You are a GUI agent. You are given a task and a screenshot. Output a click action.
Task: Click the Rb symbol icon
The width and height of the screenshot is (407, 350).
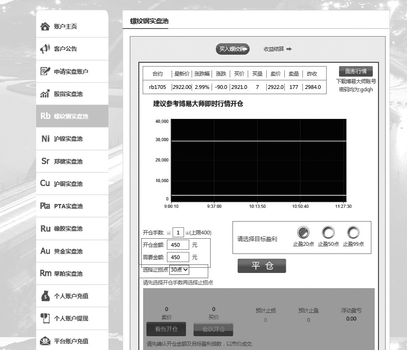[x=45, y=116]
